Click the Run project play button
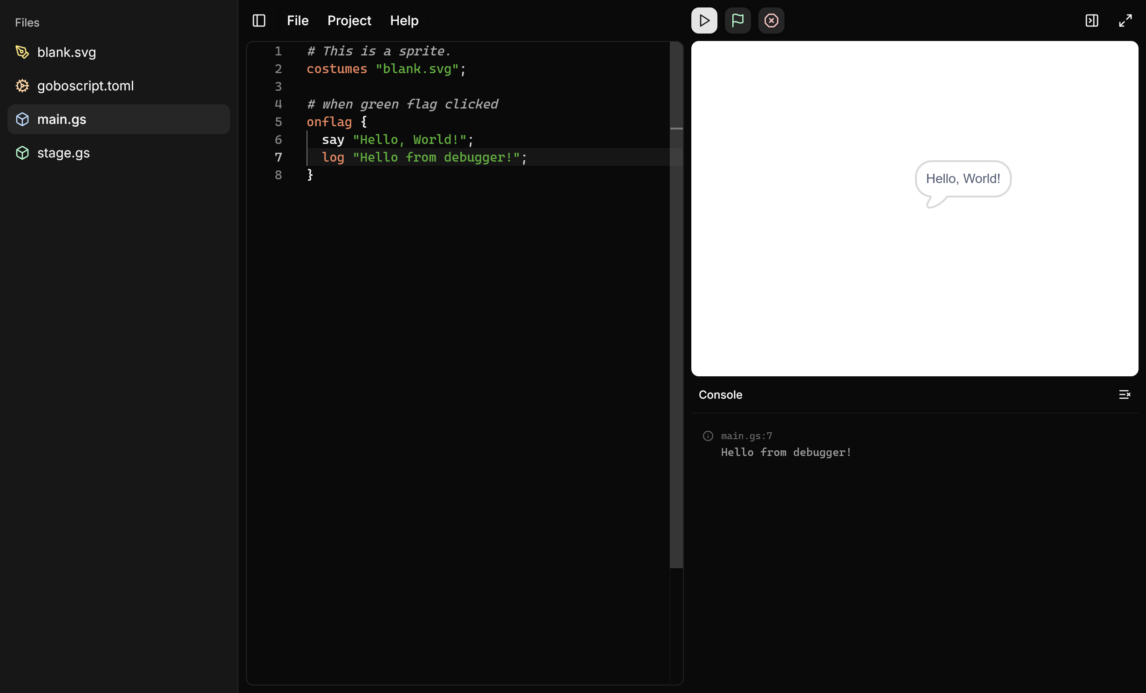Image resolution: width=1146 pixels, height=693 pixels. [704, 20]
